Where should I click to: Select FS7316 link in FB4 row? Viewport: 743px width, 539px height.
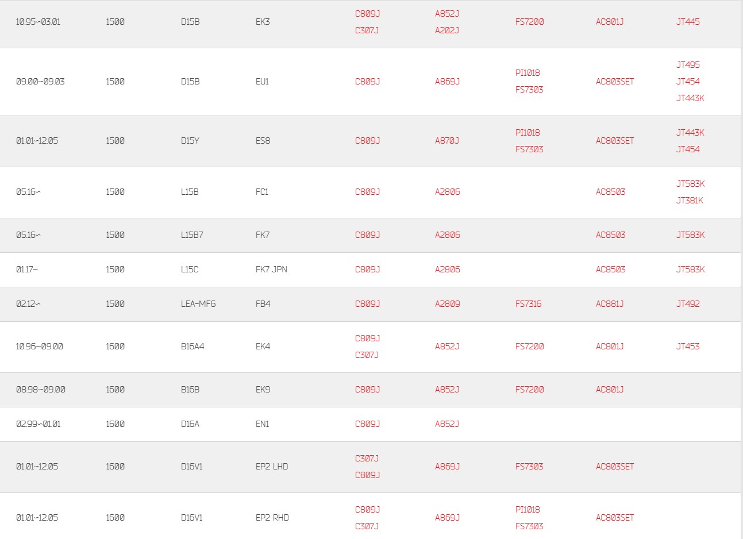528,304
